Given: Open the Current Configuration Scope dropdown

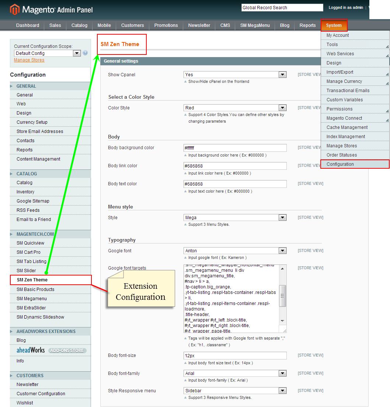Looking at the screenshot, I should click(47, 53).
